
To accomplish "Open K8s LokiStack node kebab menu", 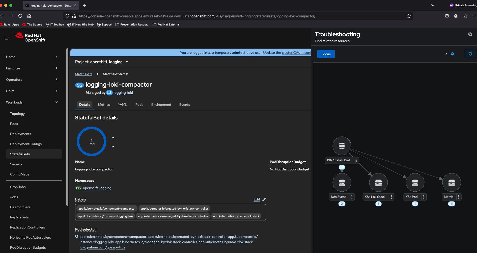I will pos(391,197).
